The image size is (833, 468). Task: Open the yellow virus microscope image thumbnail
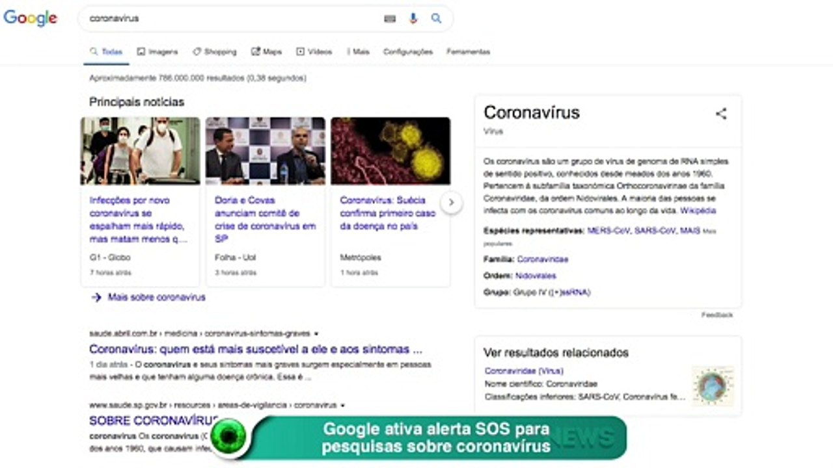[x=390, y=151]
